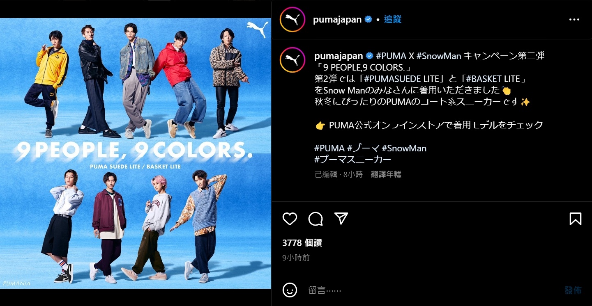Viewport: 592px width, 306px height.
Task: Open the #プーマスニーカー hashtag
Action: click(352, 160)
